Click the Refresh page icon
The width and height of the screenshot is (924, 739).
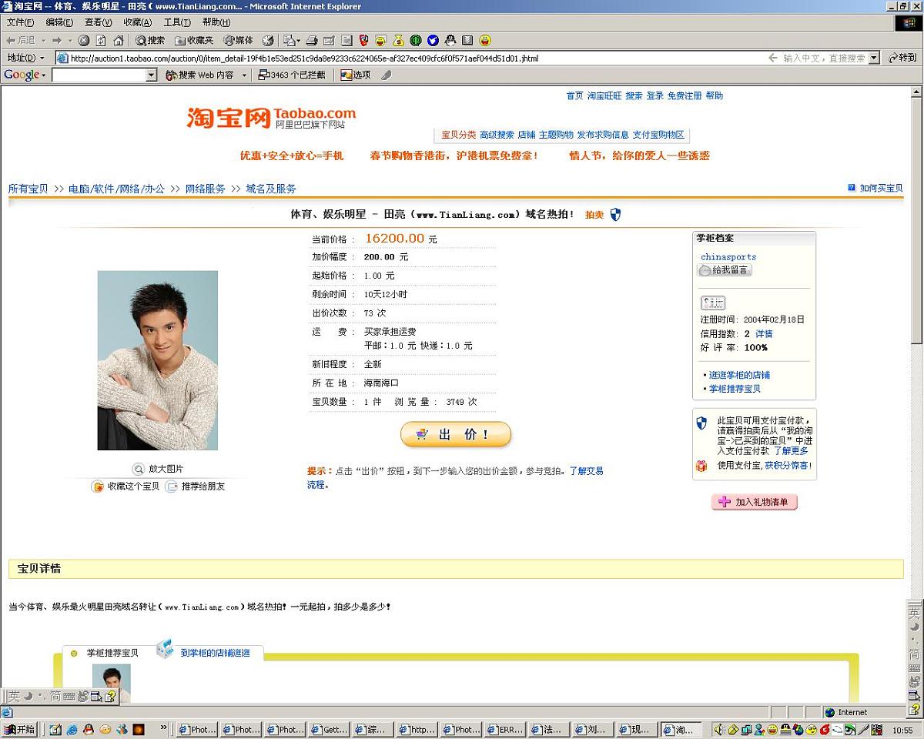click(x=101, y=40)
